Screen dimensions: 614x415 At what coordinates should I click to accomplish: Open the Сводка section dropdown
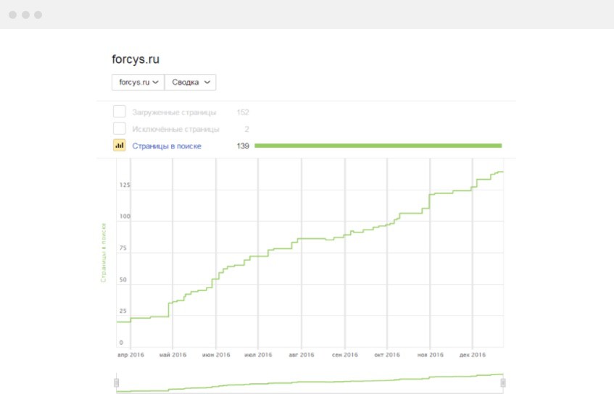coord(191,82)
